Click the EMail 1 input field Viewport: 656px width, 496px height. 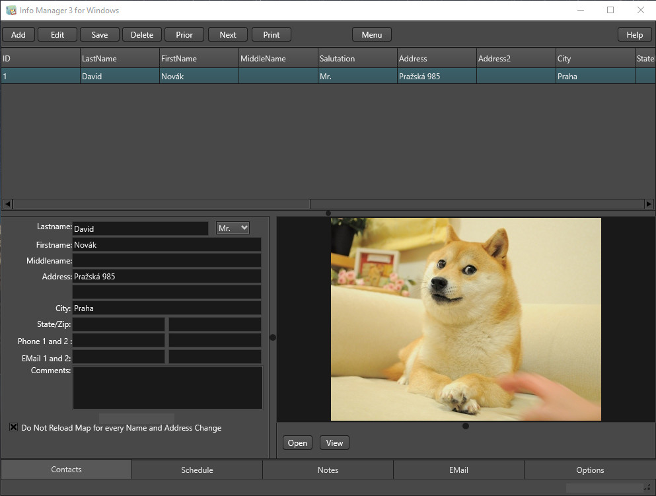[x=119, y=357]
